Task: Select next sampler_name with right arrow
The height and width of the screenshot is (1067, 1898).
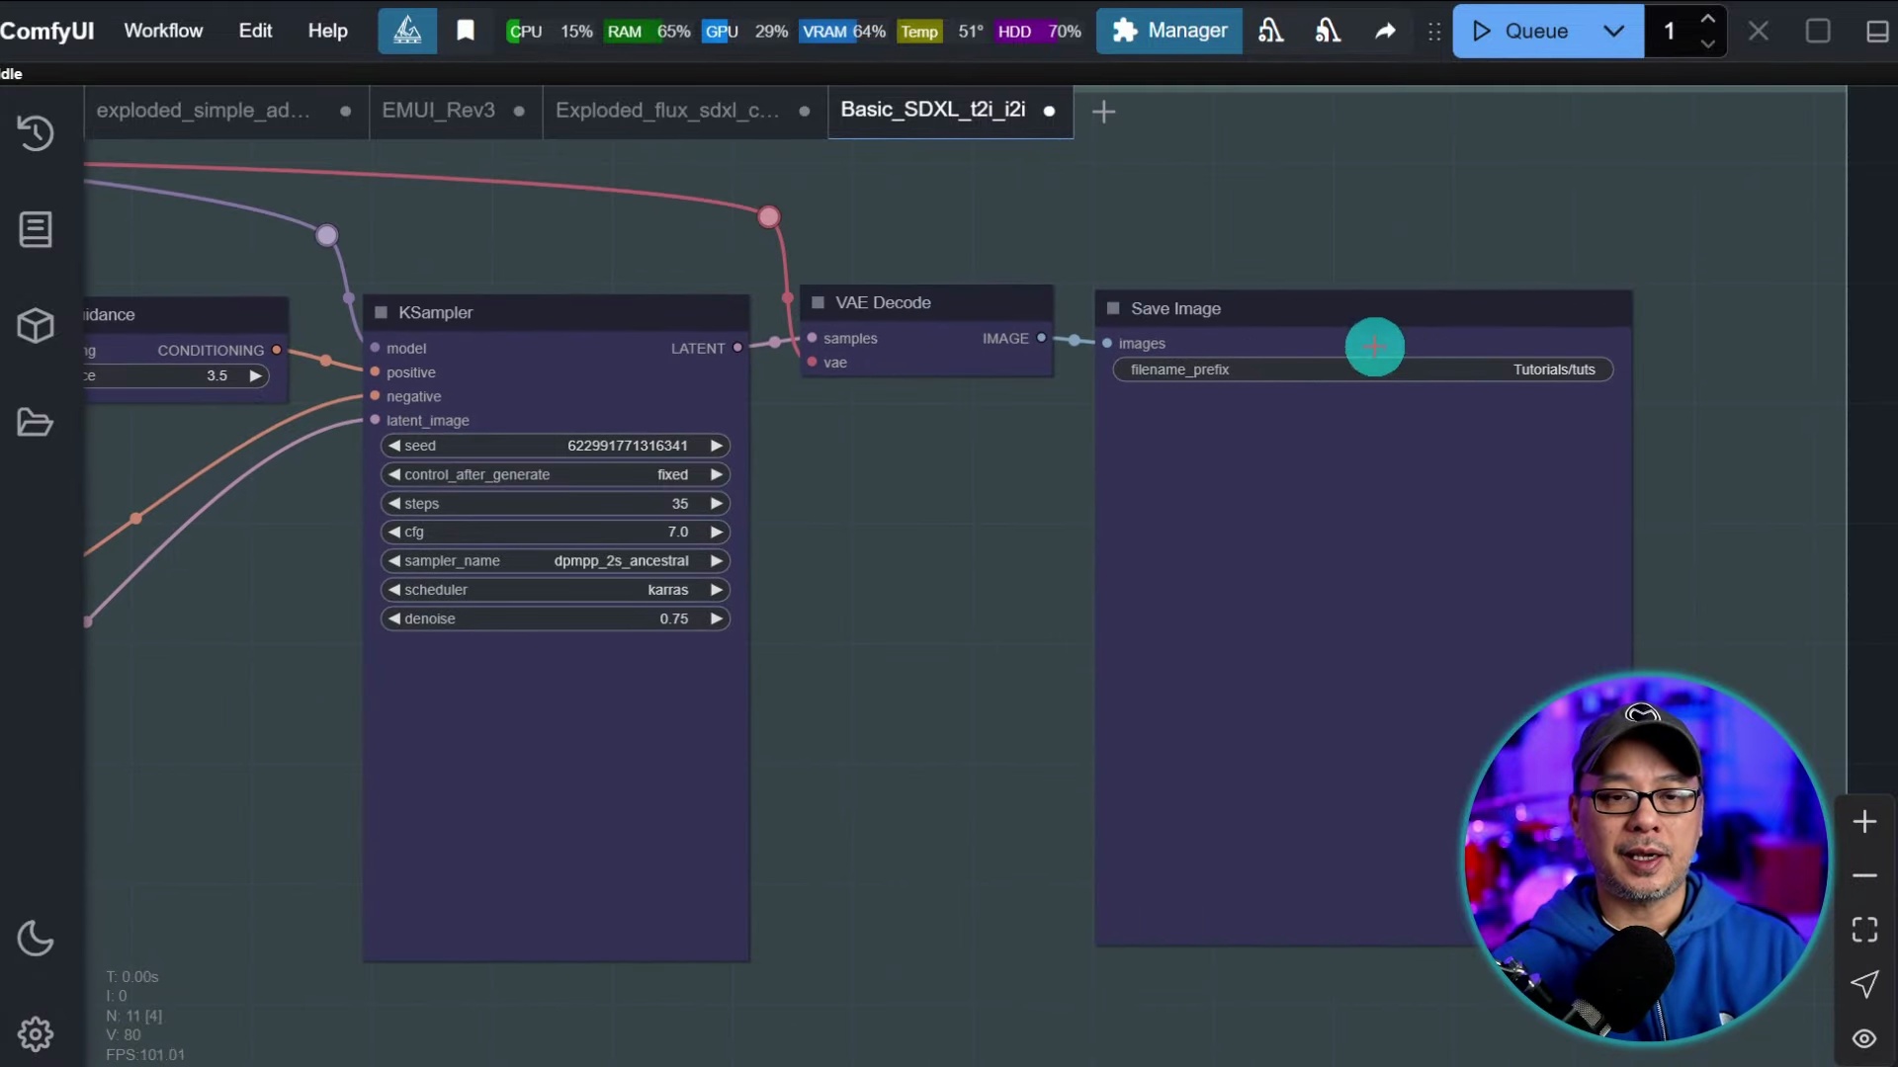Action: (x=716, y=560)
